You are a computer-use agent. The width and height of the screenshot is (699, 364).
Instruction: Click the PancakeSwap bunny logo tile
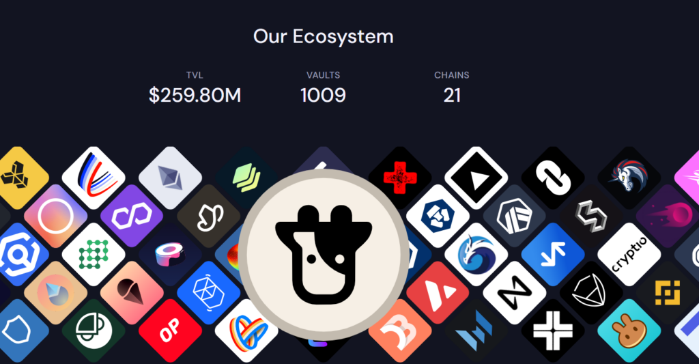click(629, 331)
